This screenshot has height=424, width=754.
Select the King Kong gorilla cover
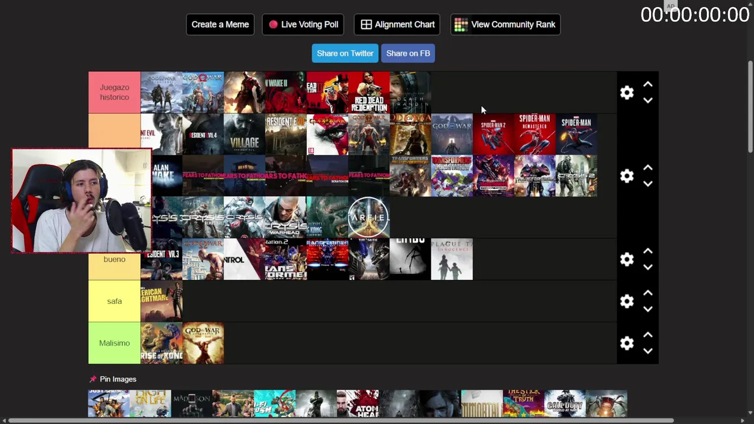[x=327, y=218]
